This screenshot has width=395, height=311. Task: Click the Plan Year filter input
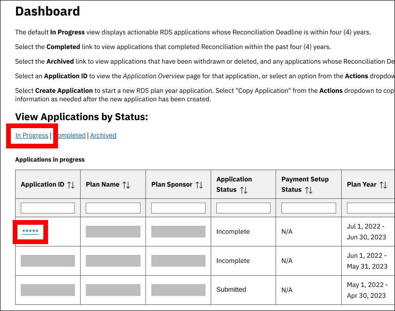(x=370, y=208)
